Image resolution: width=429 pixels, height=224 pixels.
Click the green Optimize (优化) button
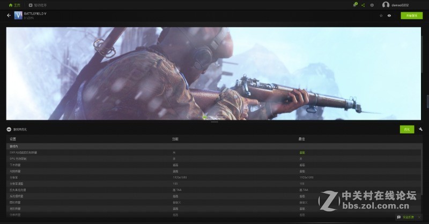pyautogui.click(x=407, y=129)
